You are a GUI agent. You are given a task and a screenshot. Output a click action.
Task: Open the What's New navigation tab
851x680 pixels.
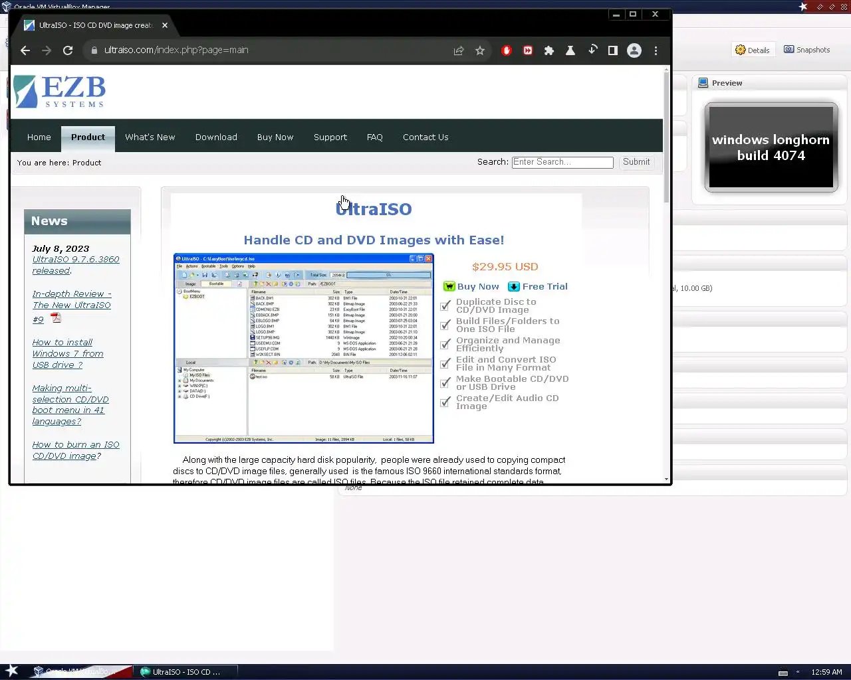pos(150,137)
